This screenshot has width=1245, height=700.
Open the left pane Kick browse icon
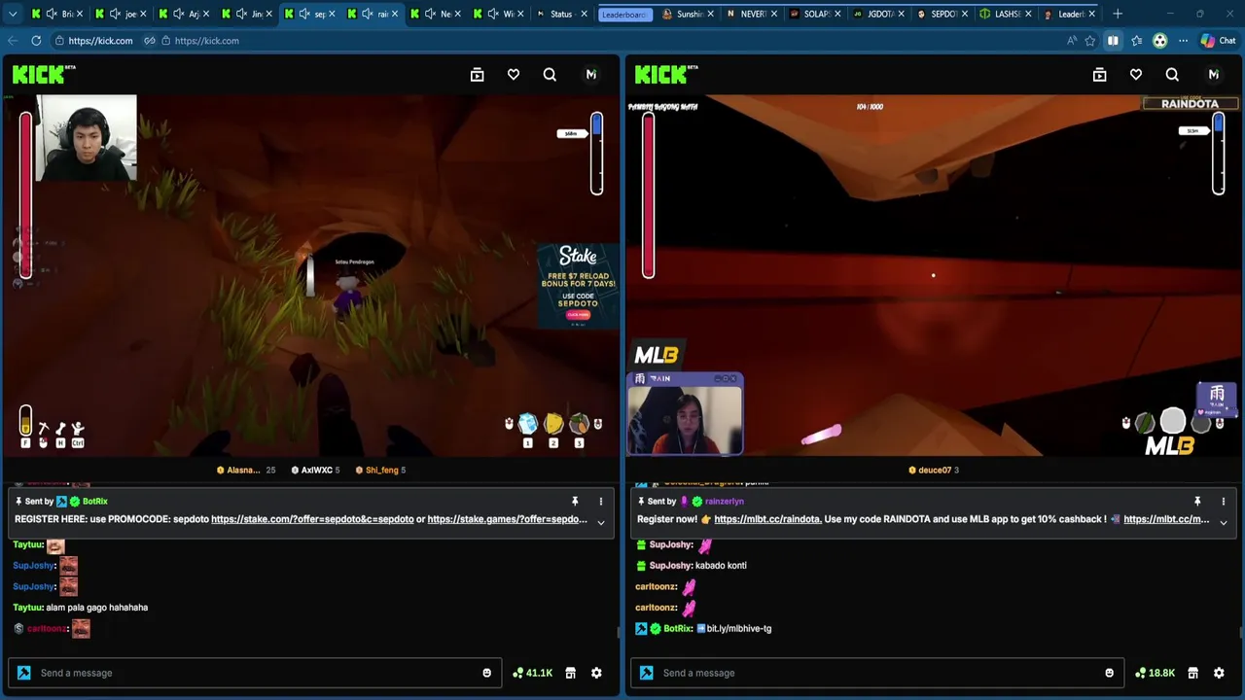pos(477,75)
